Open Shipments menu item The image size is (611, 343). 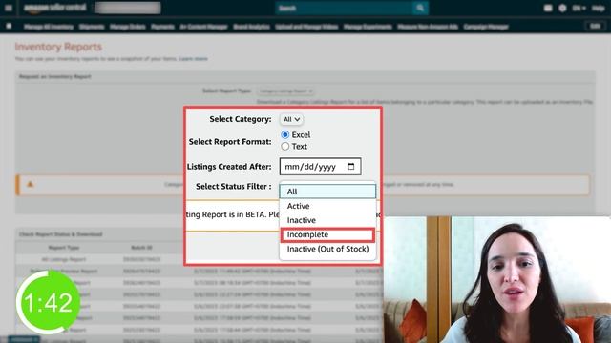click(92, 27)
